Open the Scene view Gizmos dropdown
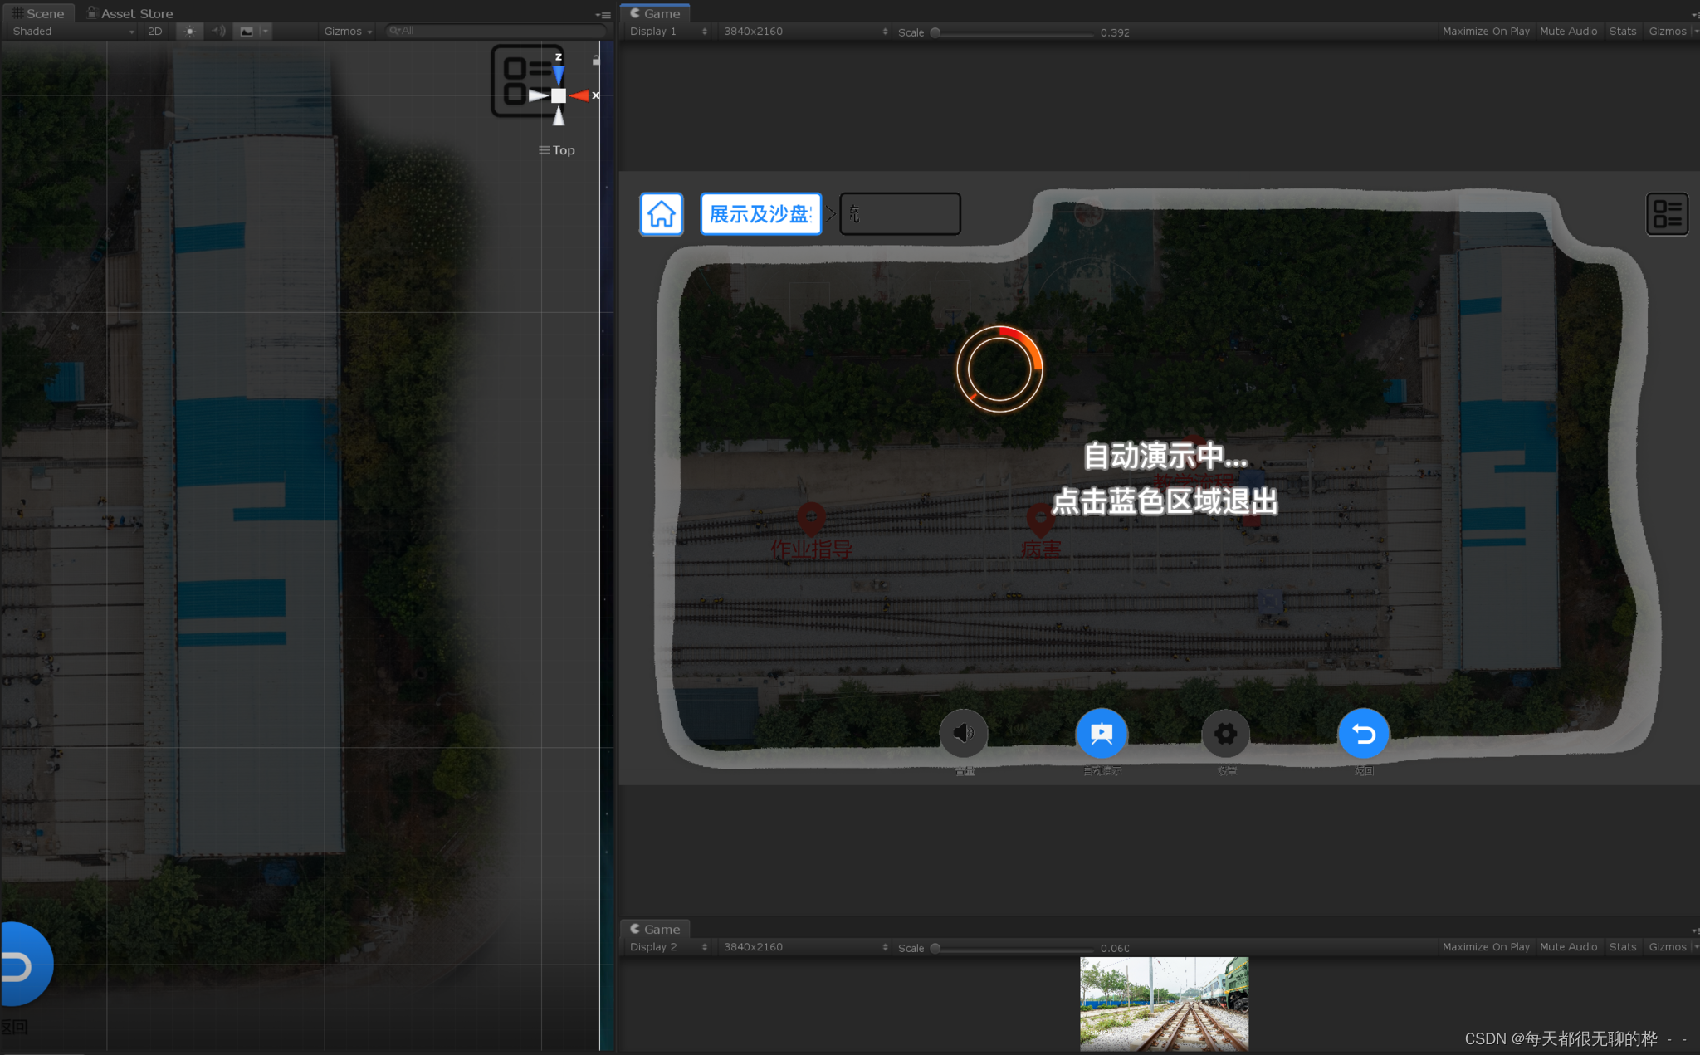This screenshot has height=1055, width=1700. (347, 32)
